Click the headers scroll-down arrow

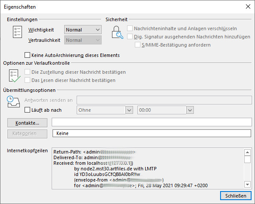(x=247, y=185)
